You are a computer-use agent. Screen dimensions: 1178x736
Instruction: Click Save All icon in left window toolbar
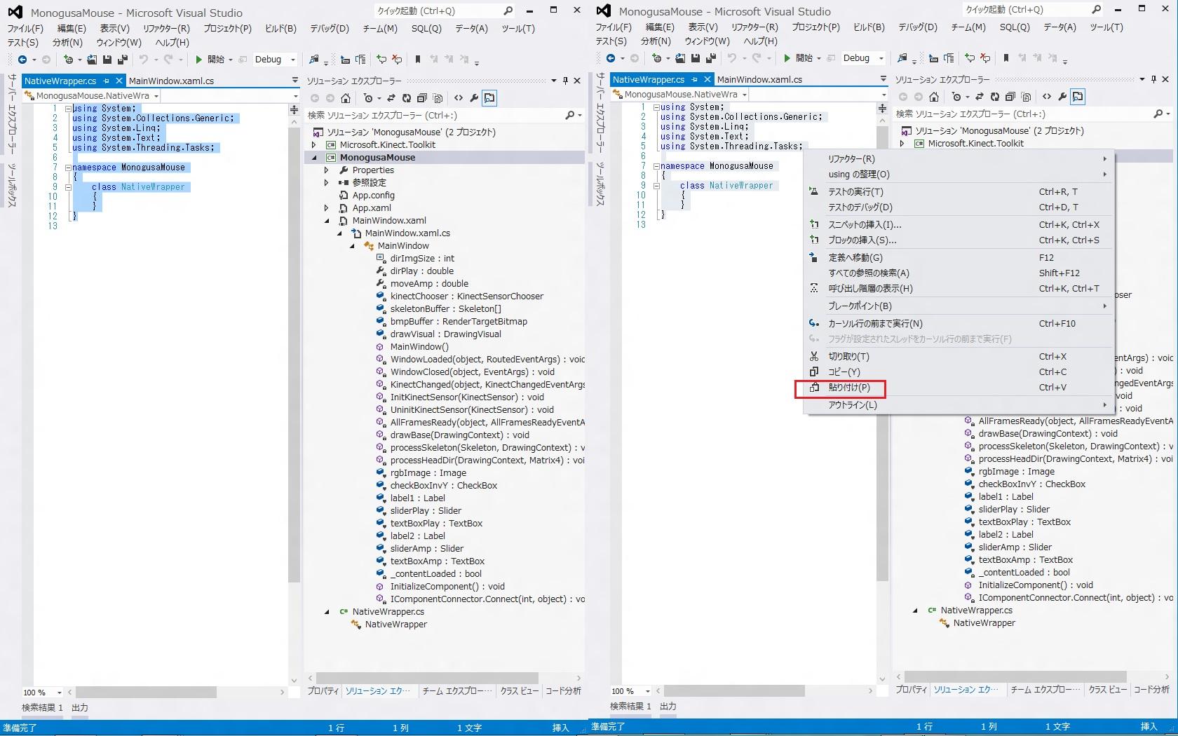[122, 60]
